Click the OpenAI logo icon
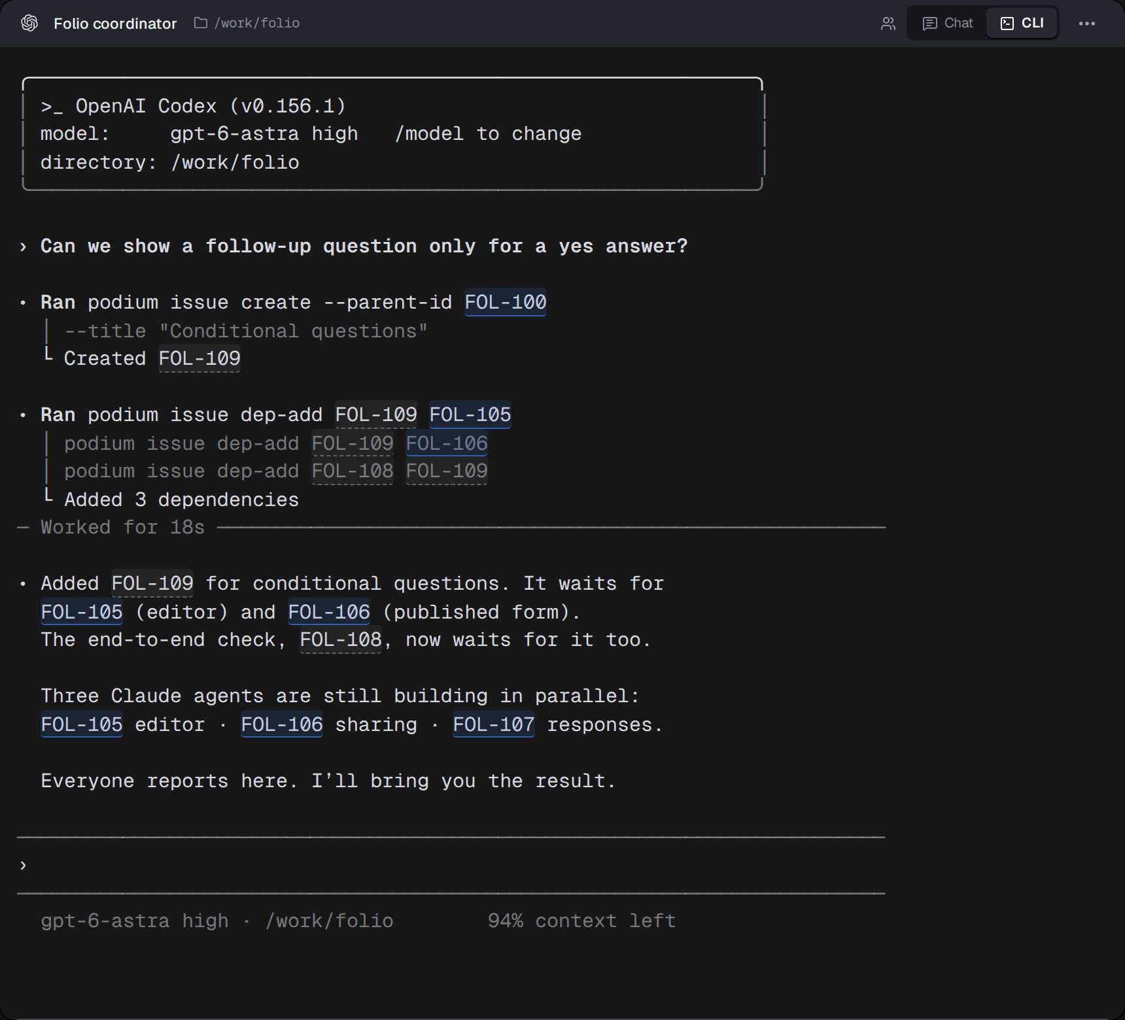 (29, 23)
